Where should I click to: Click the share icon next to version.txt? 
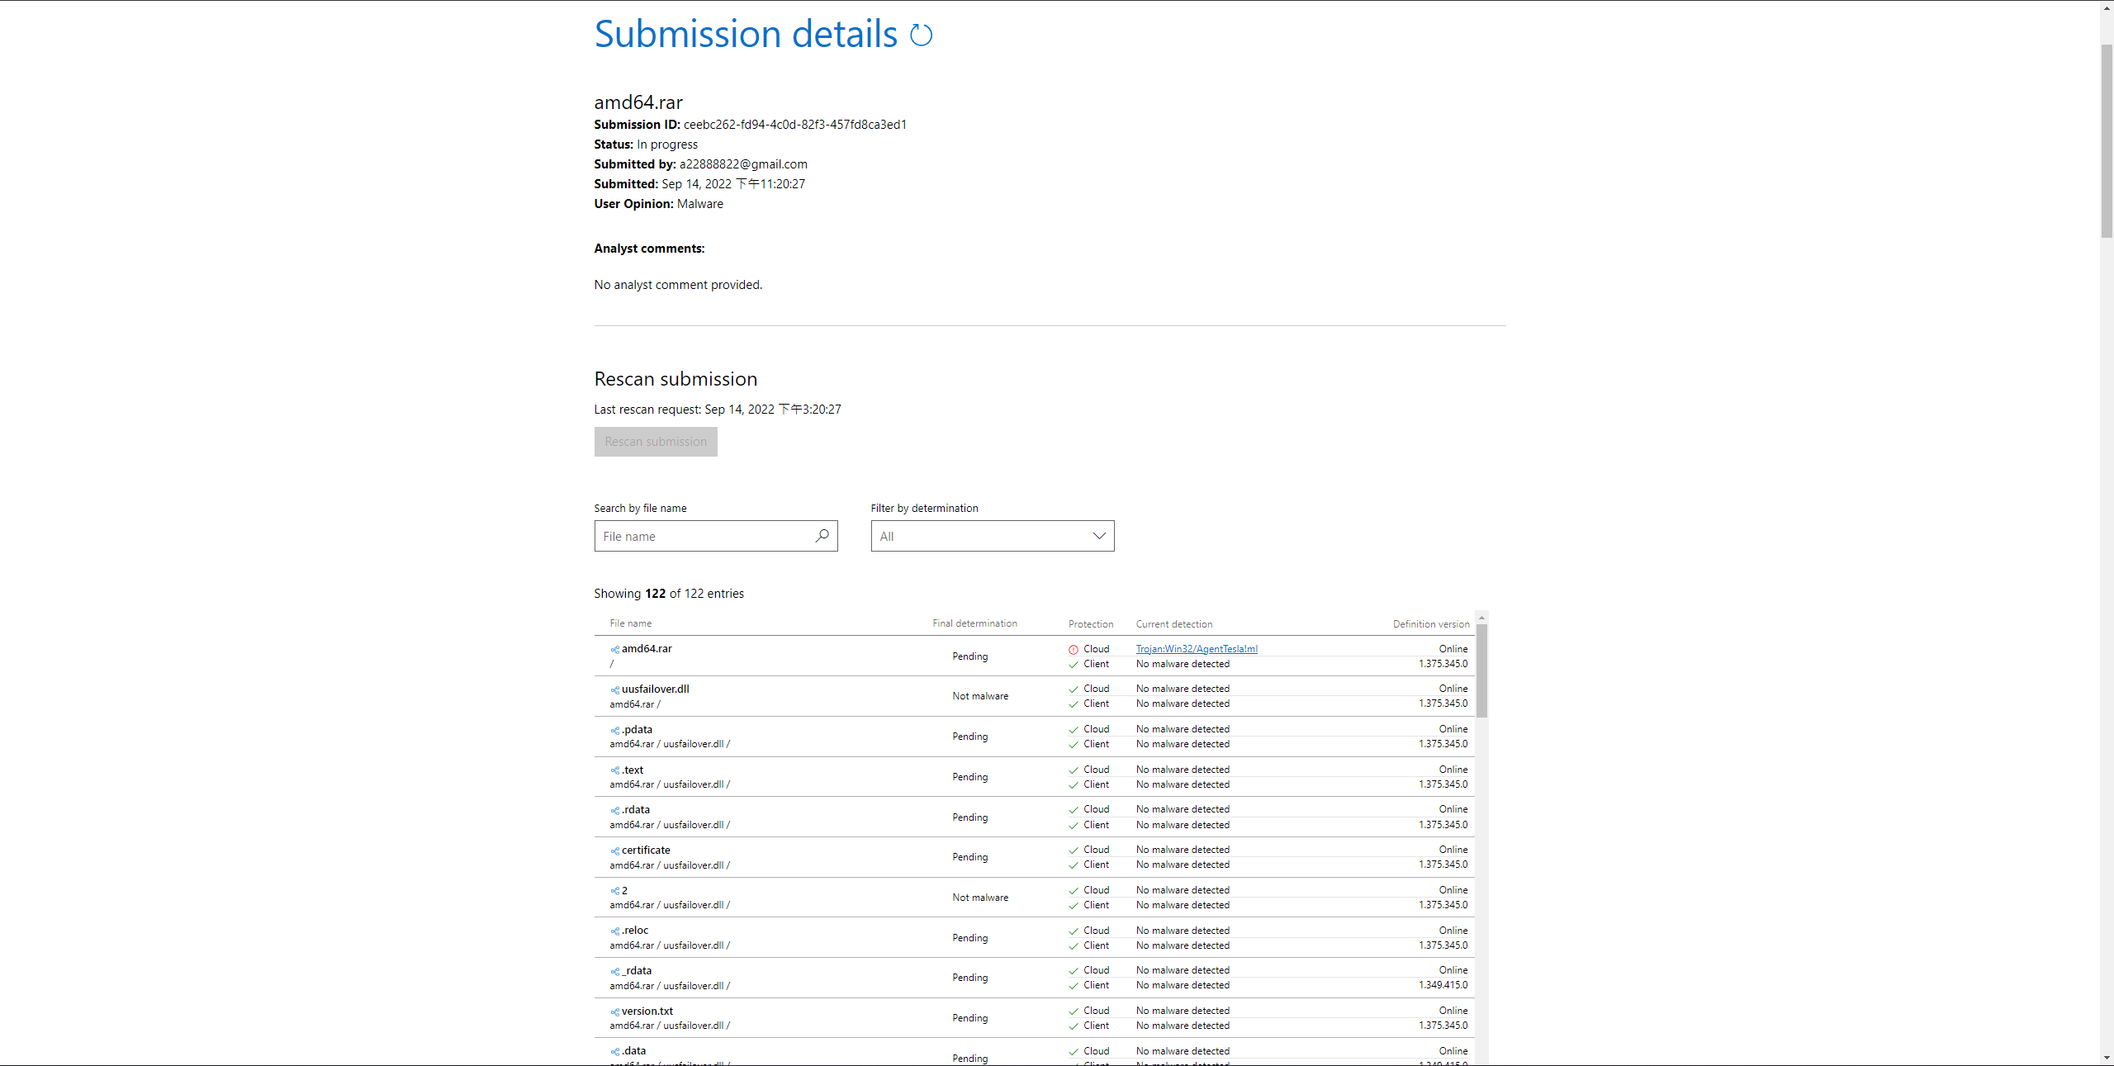614,1012
